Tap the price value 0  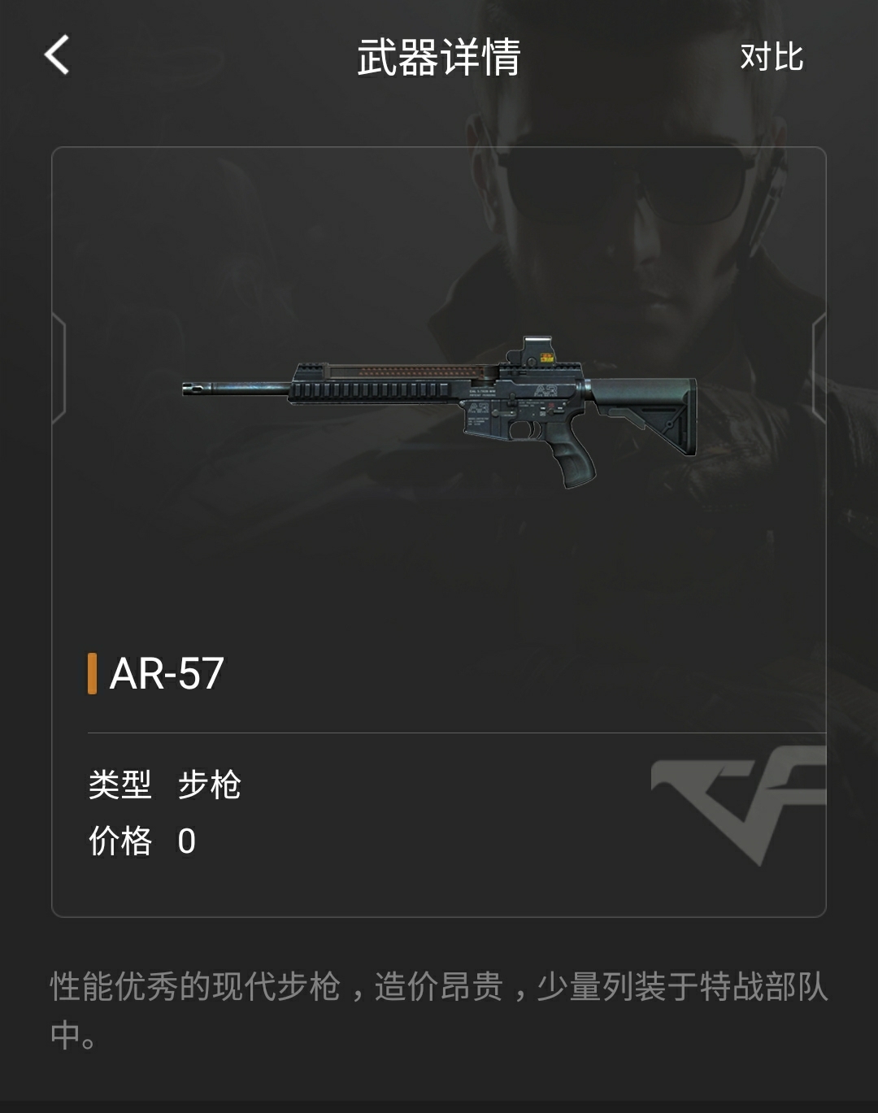(x=187, y=841)
